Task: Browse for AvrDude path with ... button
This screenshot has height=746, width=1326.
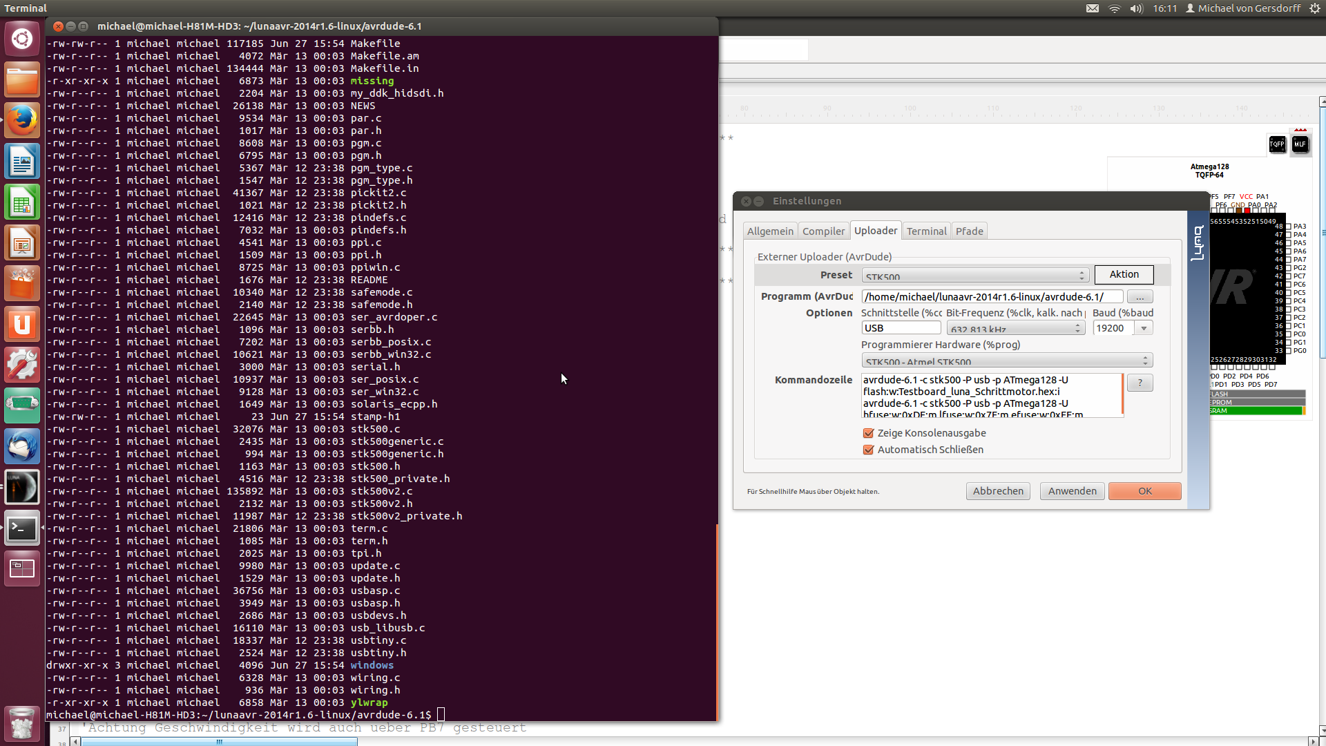Action: (x=1140, y=297)
